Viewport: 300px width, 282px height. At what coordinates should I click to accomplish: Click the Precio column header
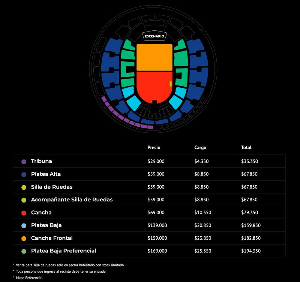(154, 148)
